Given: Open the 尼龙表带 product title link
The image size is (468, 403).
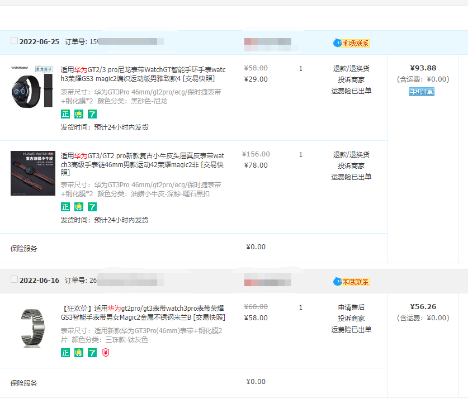Looking at the screenshot, I should pos(143,74).
